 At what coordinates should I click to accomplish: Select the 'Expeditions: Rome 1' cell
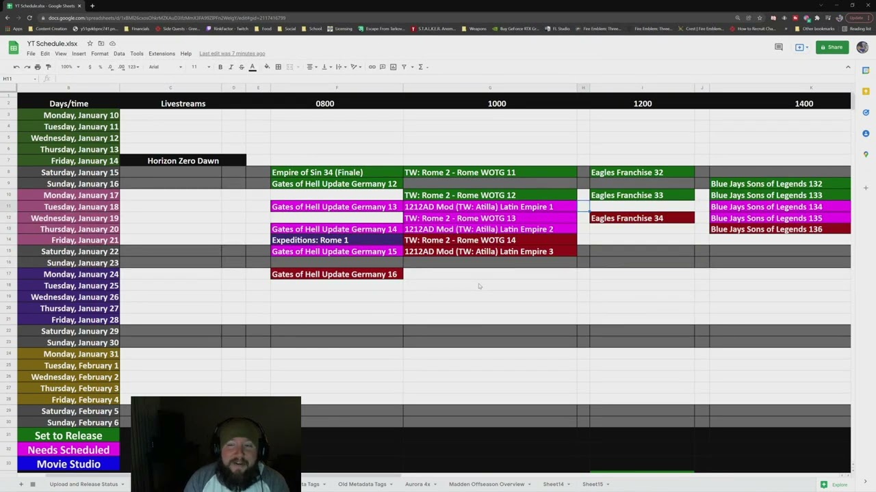coord(337,240)
